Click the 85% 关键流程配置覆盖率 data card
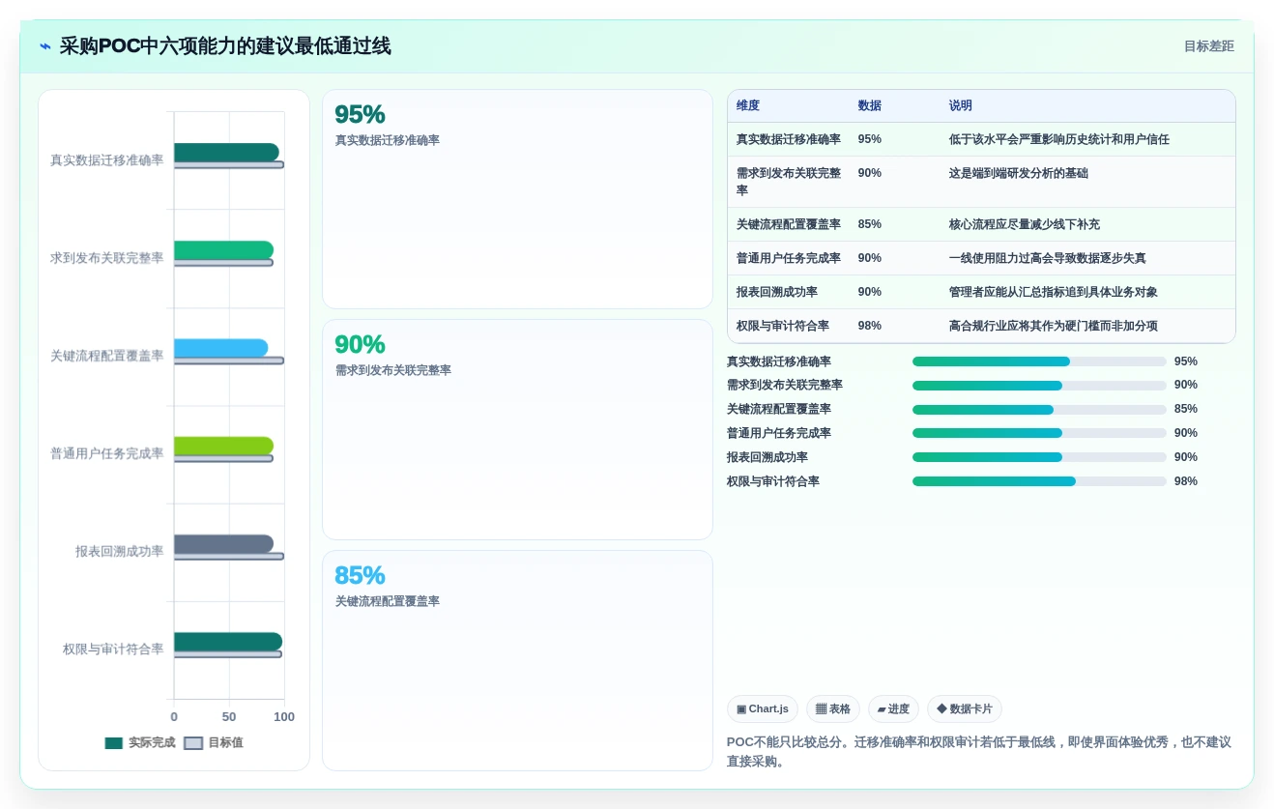 (x=517, y=660)
